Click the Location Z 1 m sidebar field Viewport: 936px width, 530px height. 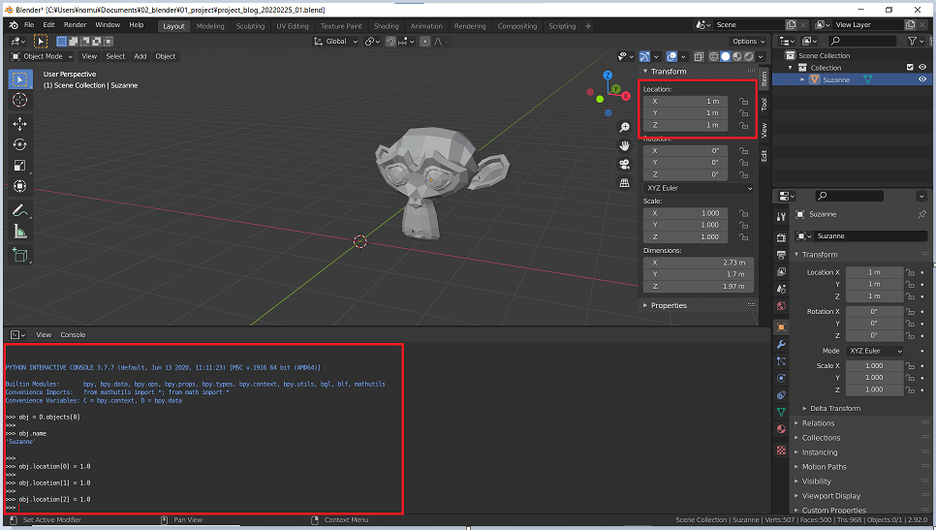(685, 125)
